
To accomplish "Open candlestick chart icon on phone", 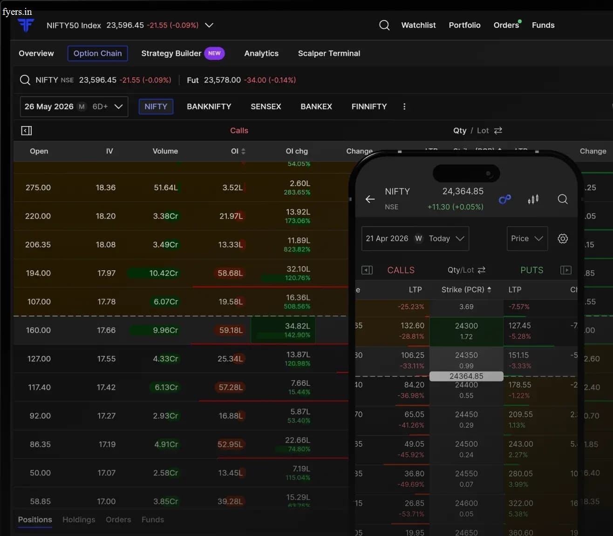I will [533, 199].
